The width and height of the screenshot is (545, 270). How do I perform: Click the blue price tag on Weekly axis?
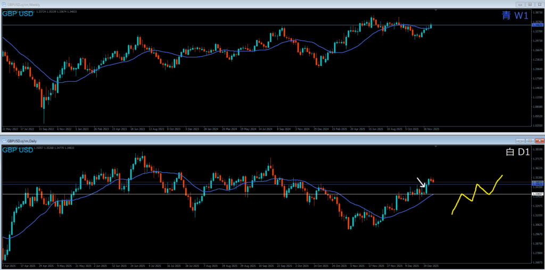tap(537, 25)
